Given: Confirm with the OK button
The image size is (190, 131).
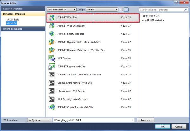Looking at the screenshot, I should click(x=163, y=127).
